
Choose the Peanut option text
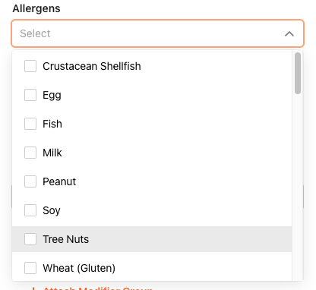[x=59, y=181]
